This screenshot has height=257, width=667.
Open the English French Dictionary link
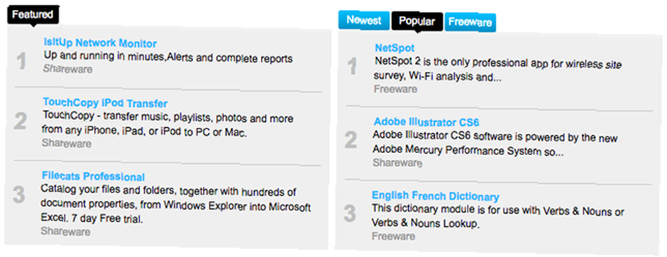pyautogui.click(x=435, y=196)
